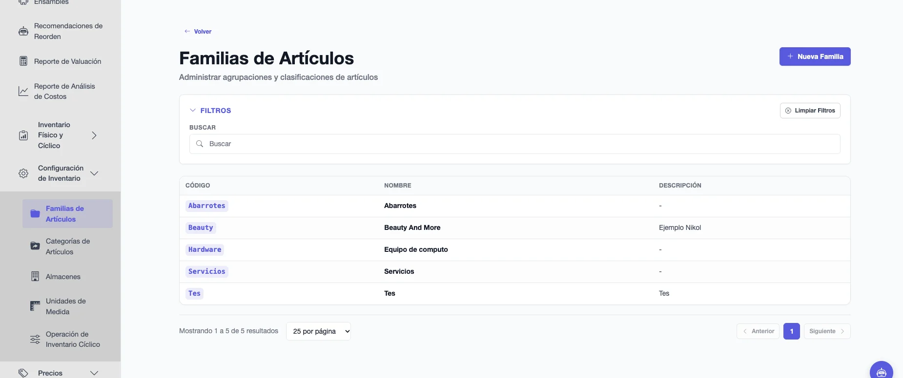Click the Abarrotes code tag
903x378 pixels.
point(207,206)
